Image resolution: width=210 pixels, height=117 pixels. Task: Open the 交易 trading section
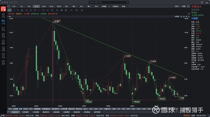[x=3, y=49]
